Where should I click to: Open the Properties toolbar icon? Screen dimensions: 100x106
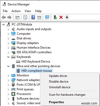pyautogui.click(x=25, y=17)
